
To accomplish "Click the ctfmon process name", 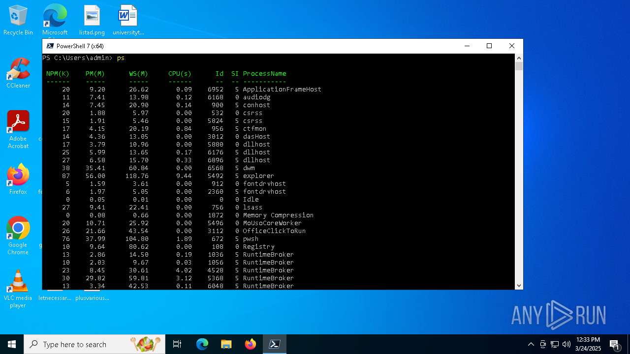I will tap(254, 129).
